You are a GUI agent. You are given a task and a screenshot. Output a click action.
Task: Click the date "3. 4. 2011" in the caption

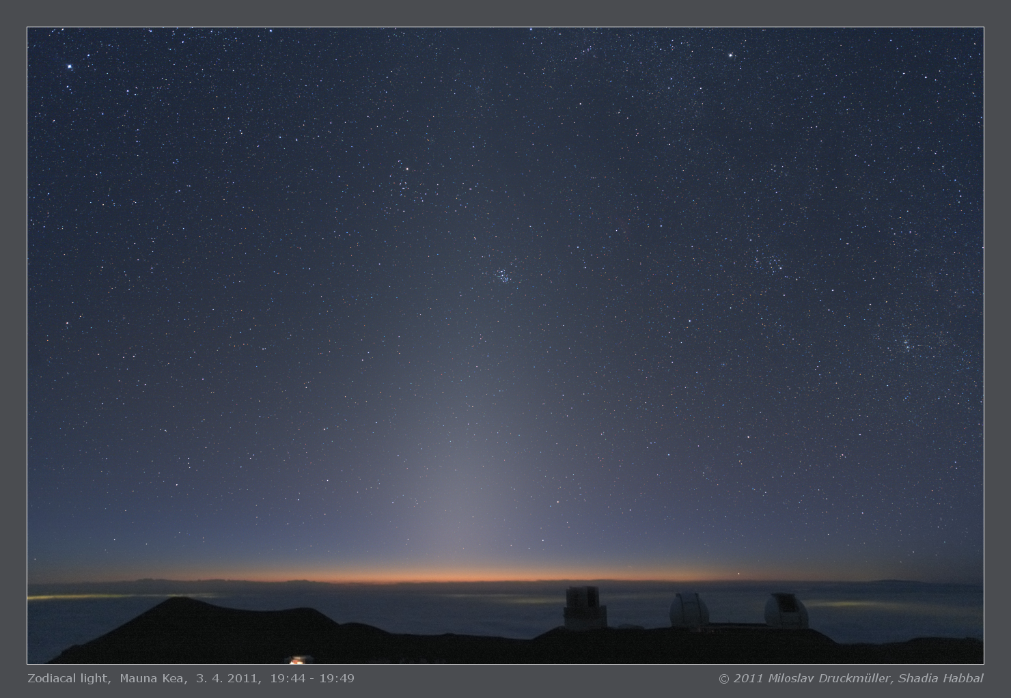226,678
